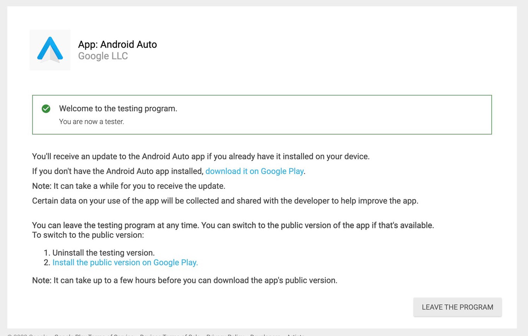
Task: Click the Android Auto app icon
Action: (49, 50)
